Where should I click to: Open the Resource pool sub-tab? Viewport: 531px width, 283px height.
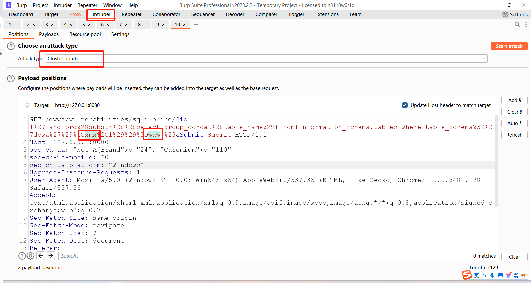click(x=85, y=34)
